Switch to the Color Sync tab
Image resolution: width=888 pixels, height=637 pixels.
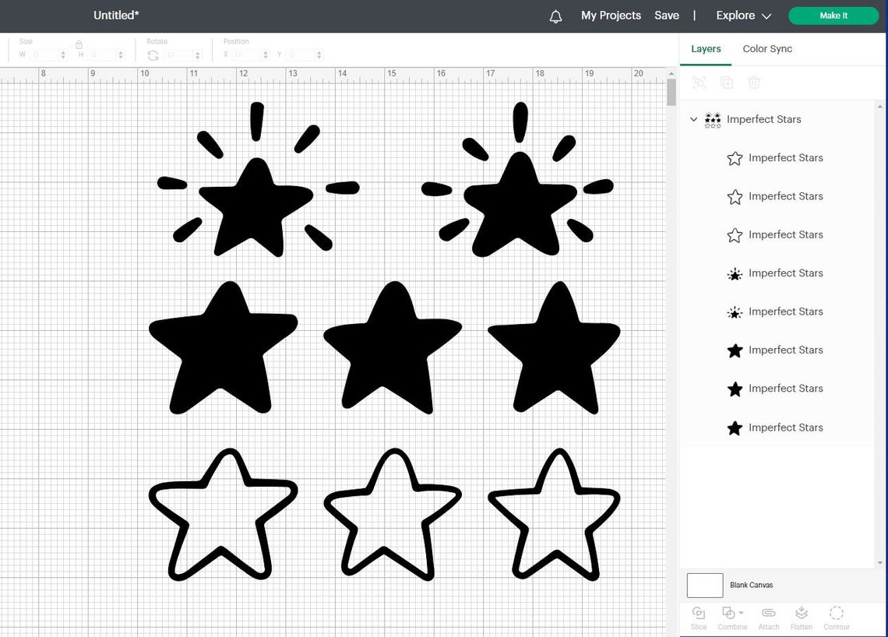[x=767, y=48]
